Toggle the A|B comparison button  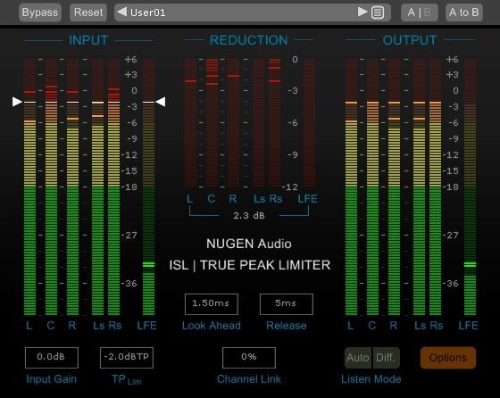(420, 12)
